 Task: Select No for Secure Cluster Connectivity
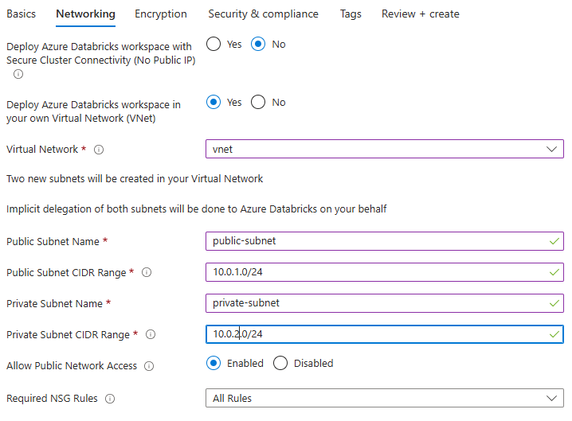coord(258,45)
